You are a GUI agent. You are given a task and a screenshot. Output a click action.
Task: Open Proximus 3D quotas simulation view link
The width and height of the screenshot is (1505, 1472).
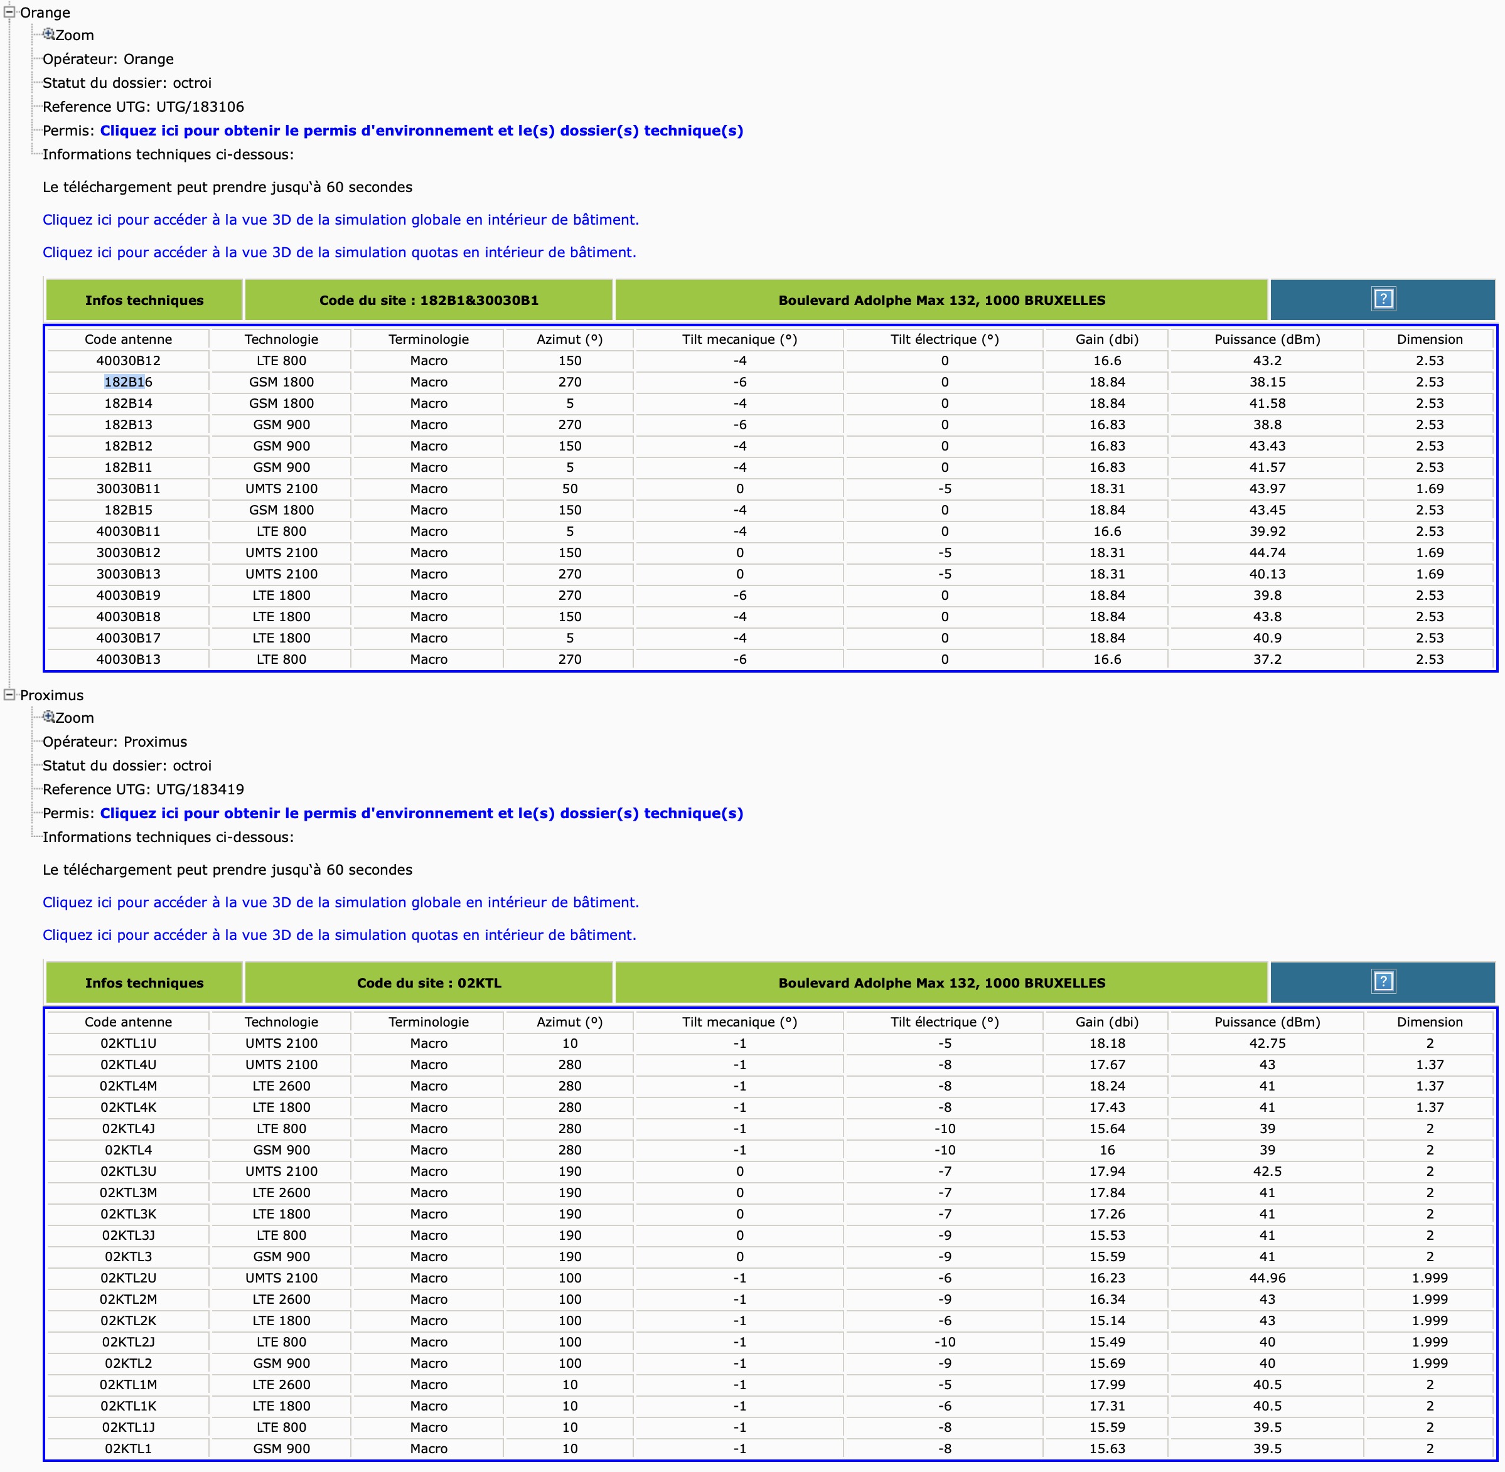[x=340, y=935]
